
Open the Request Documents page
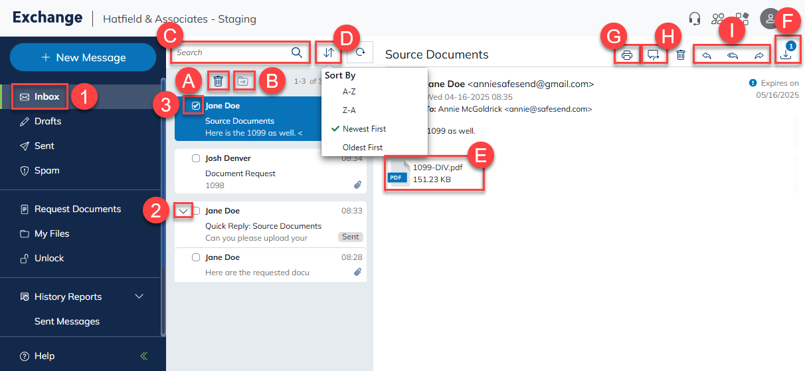[78, 209]
